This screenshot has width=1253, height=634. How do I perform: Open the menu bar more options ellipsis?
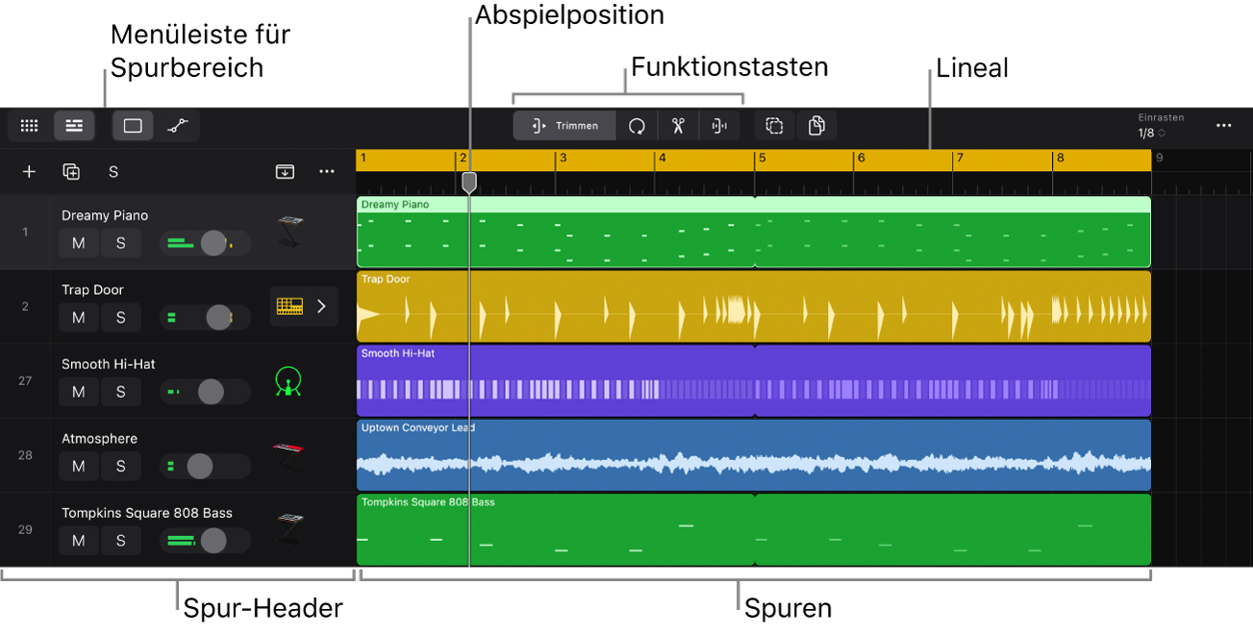click(1223, 126)
